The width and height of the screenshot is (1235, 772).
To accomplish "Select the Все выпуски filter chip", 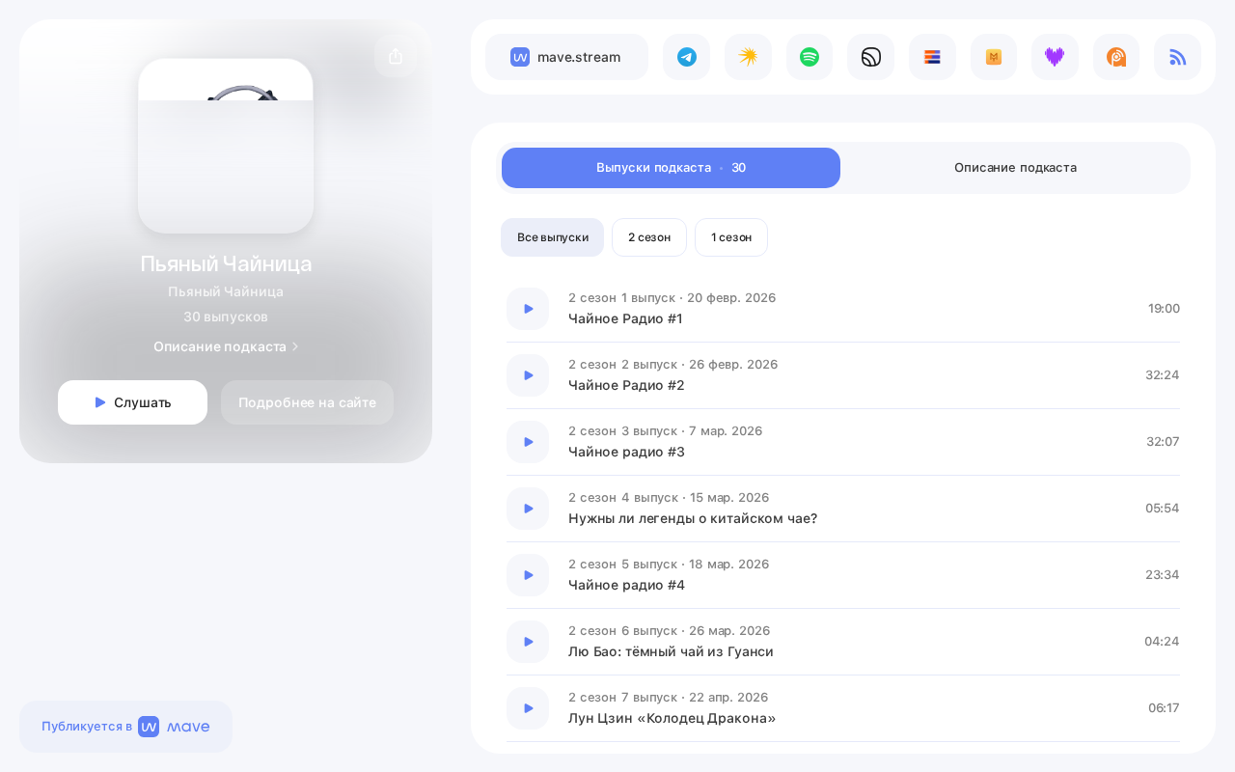I will click(552, 237).
